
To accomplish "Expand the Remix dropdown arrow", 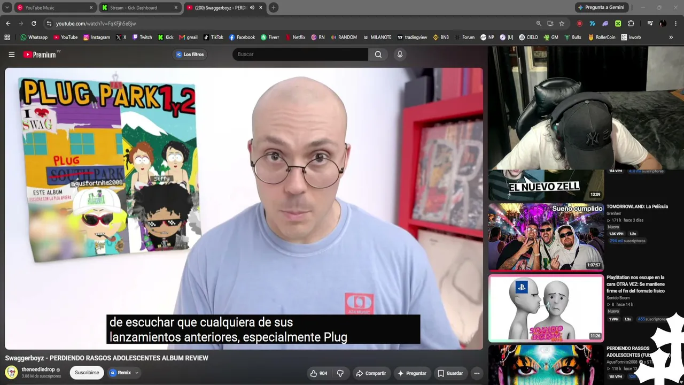I will 137,373.
